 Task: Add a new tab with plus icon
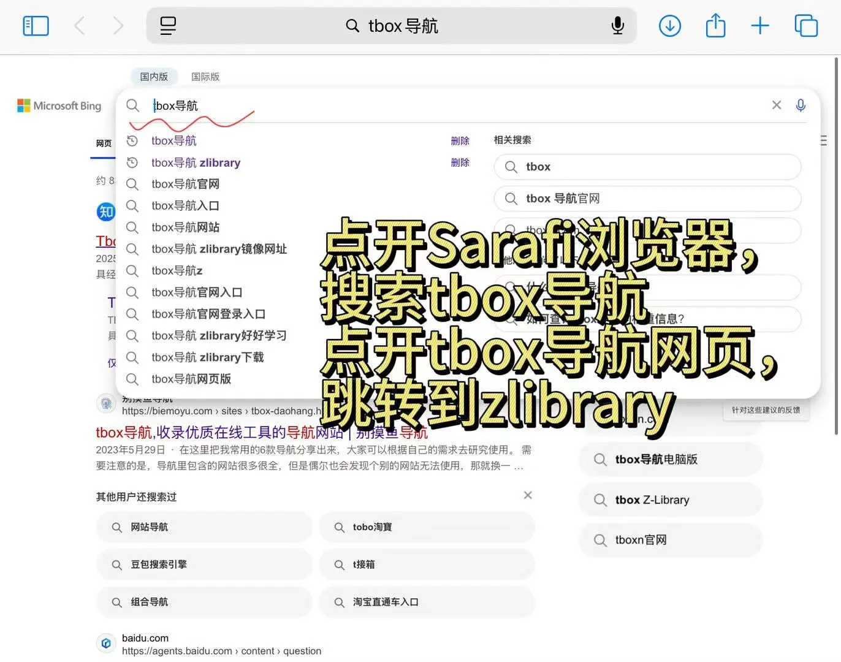(760, 26)
